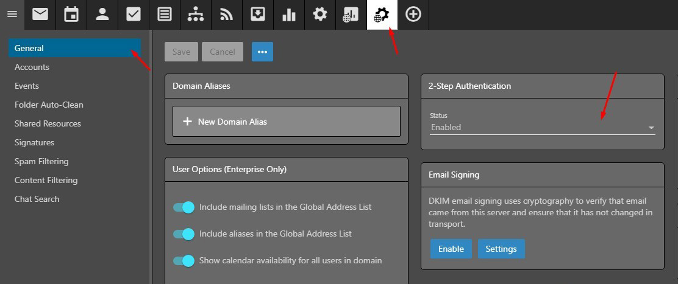Open the Reports bar chart icon

pos(289,15)
